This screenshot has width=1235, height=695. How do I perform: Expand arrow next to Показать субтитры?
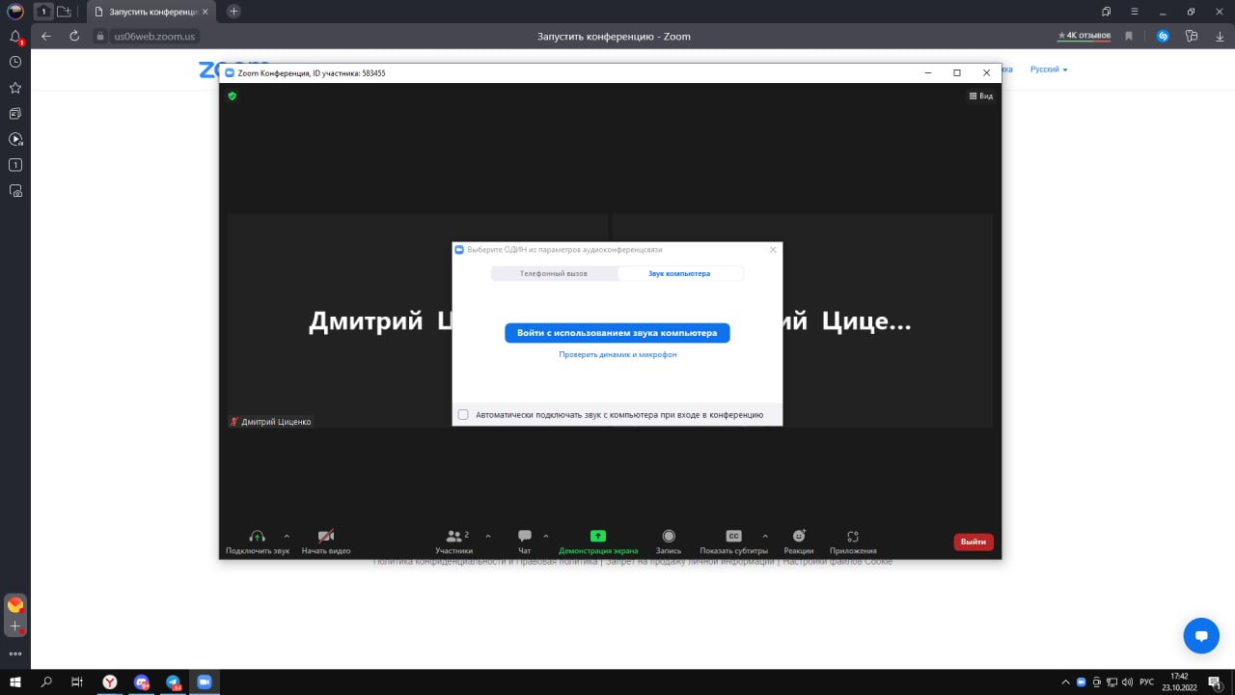765,536
